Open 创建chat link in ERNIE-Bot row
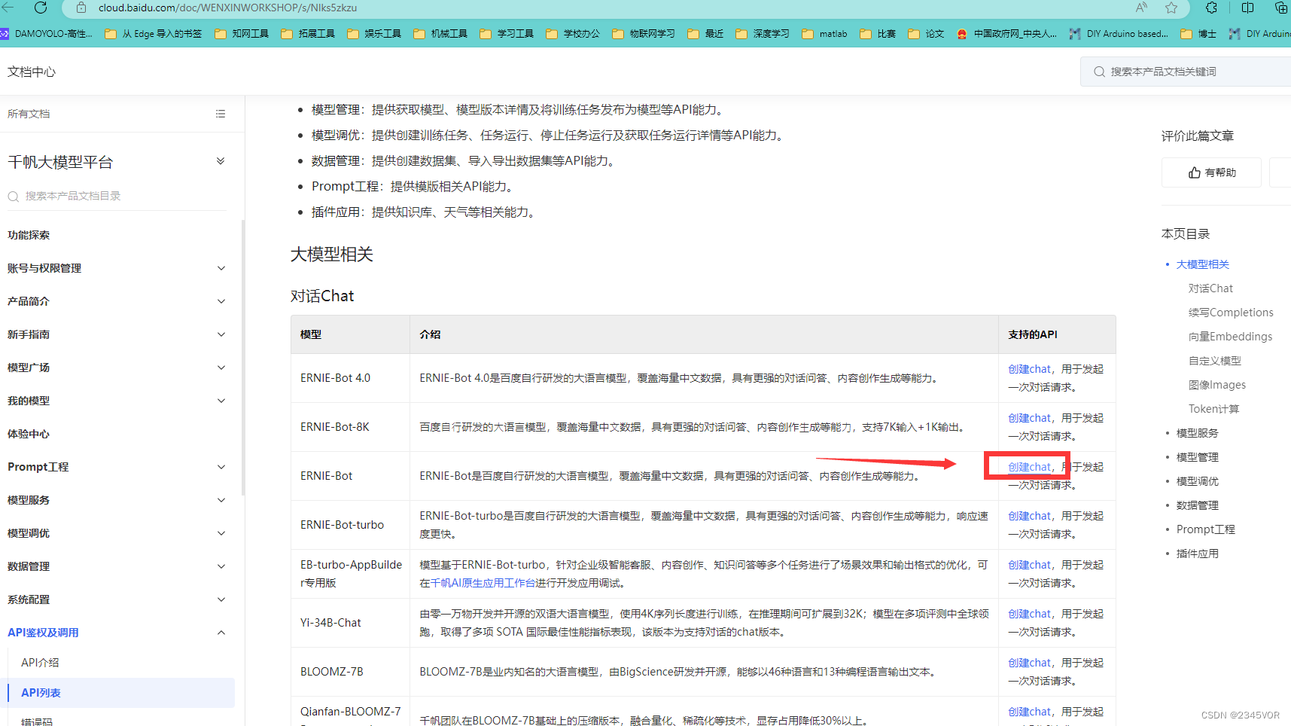Viewport: 1291px width, 726px height. point(1029,467)
